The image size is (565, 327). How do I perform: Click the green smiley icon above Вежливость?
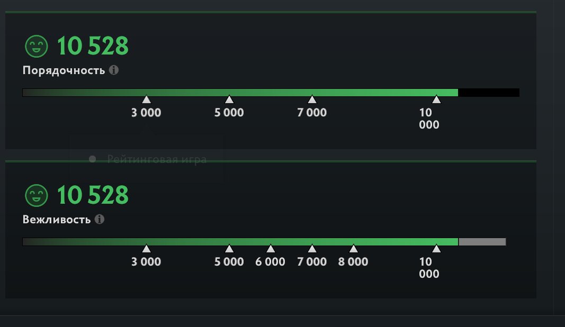(36, 195)
